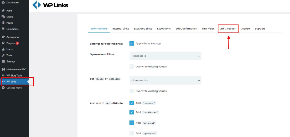This screenshot has width=290, height=137.
Task: Switch to the External Links tab
Action: 99,29
